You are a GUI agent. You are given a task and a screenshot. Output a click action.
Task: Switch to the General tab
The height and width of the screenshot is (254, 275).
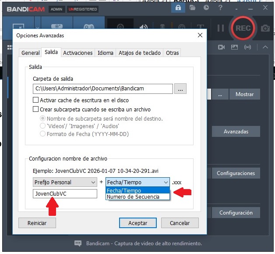30,53
